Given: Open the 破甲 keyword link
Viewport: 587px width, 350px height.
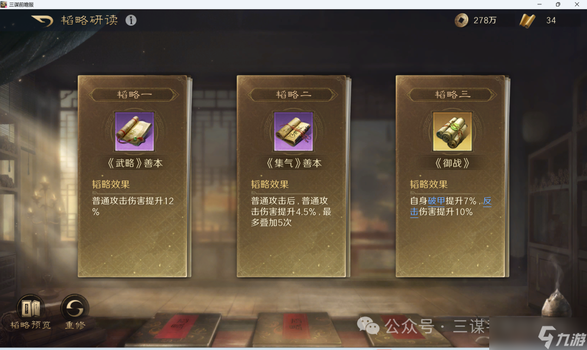Looking at the screenshot, I should 436,201.
